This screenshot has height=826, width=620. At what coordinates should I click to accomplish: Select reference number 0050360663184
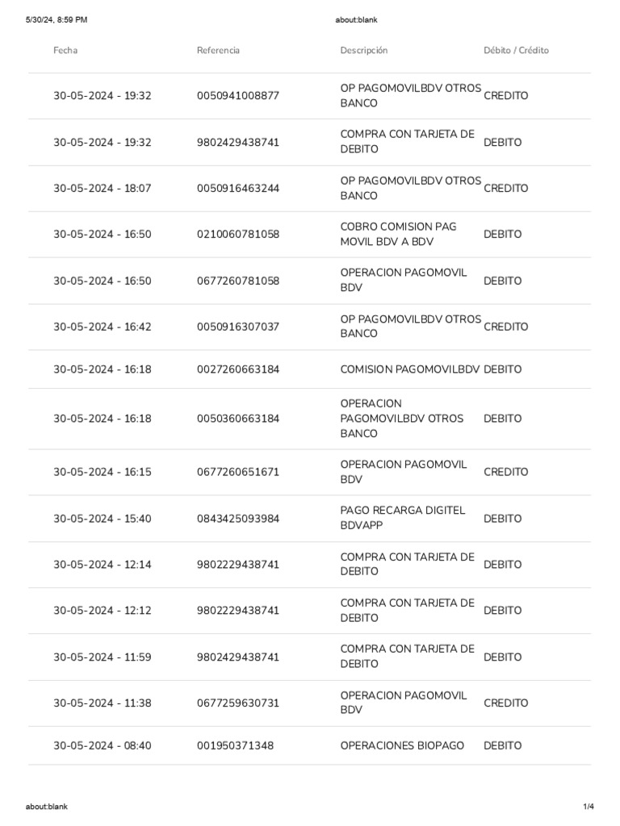click(238, 419)
